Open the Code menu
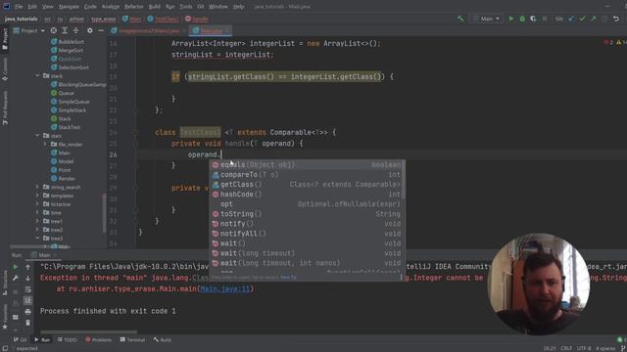 (90, 7)
